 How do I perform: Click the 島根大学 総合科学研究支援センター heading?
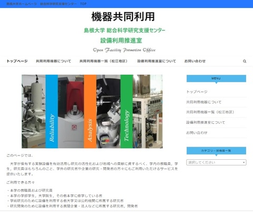(124, 31)
